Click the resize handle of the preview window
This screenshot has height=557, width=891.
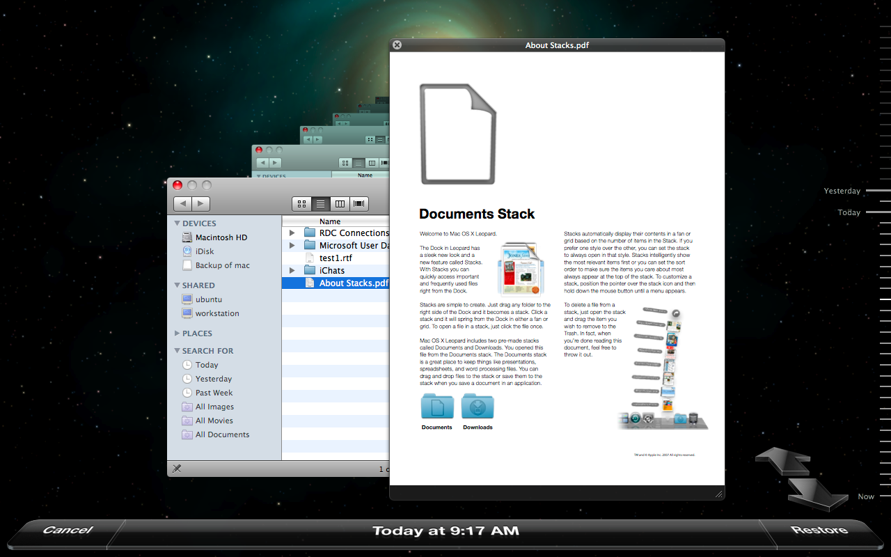719,494
